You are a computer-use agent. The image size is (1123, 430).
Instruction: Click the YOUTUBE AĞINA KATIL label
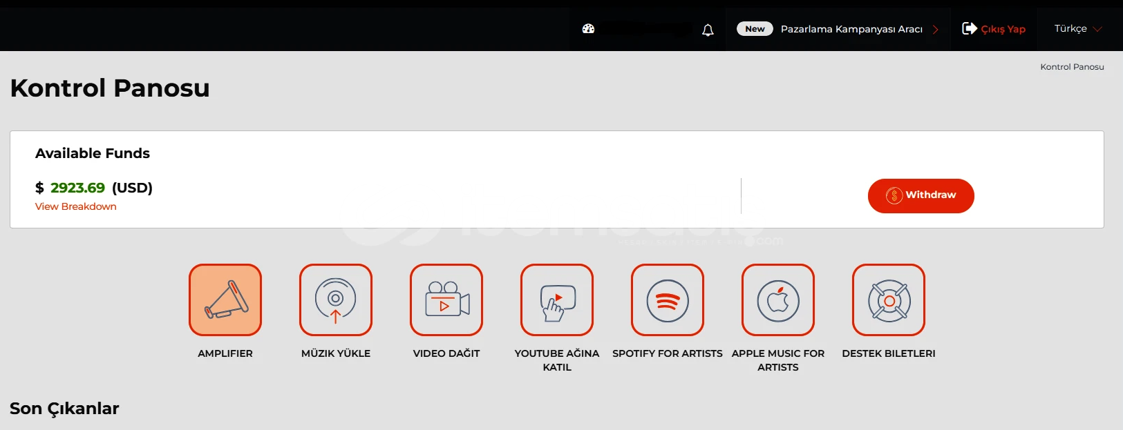557,360
